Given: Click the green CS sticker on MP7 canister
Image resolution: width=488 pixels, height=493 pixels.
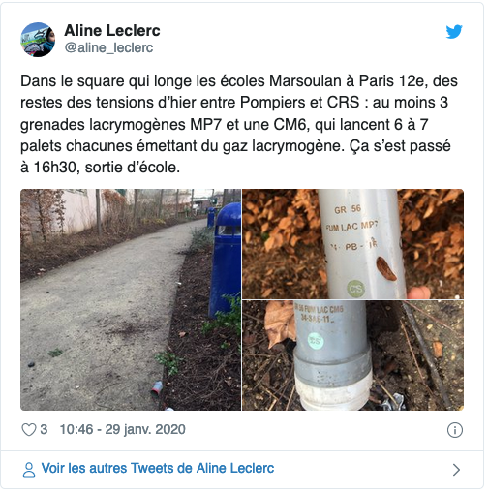Looking at the screenshot, I should [x=356, y=289].
